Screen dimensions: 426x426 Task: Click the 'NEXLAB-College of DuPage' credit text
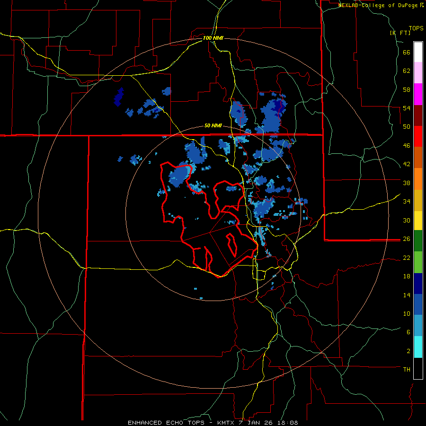378,5
